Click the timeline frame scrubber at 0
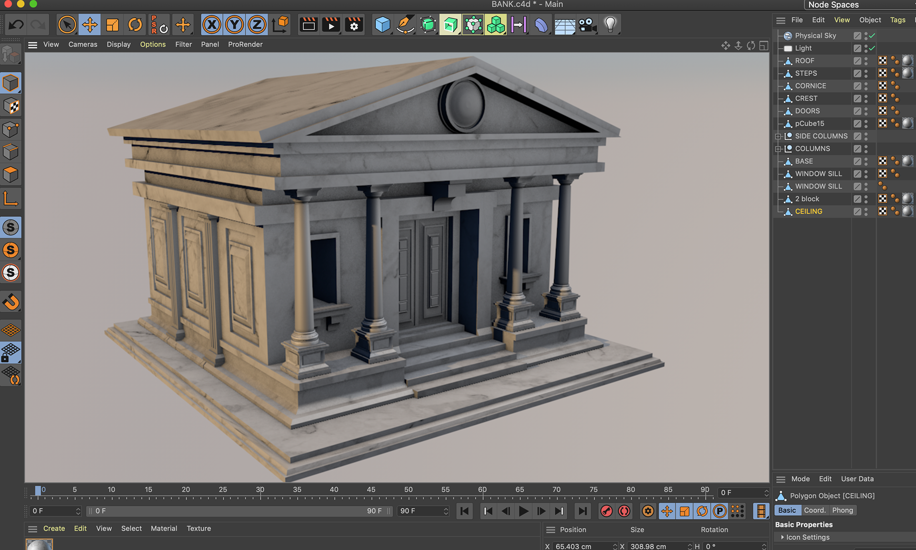916x550 pixels. (38, 491)
